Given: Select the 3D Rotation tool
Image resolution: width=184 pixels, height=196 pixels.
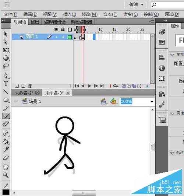Looking at the screenshot, I should coord(6,58).
